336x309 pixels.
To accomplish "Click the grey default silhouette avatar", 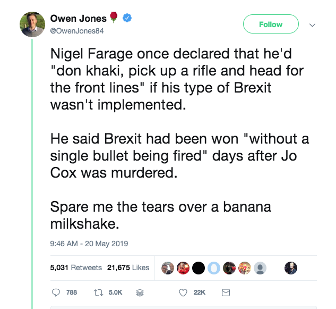I will (x=260, y=268).
